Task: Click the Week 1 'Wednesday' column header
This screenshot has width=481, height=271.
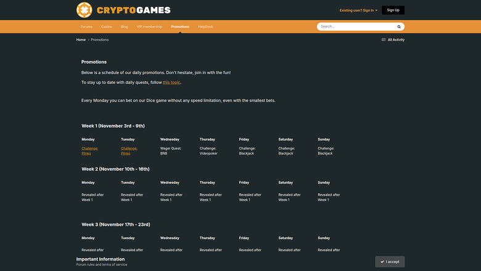Action: (170, 140)
